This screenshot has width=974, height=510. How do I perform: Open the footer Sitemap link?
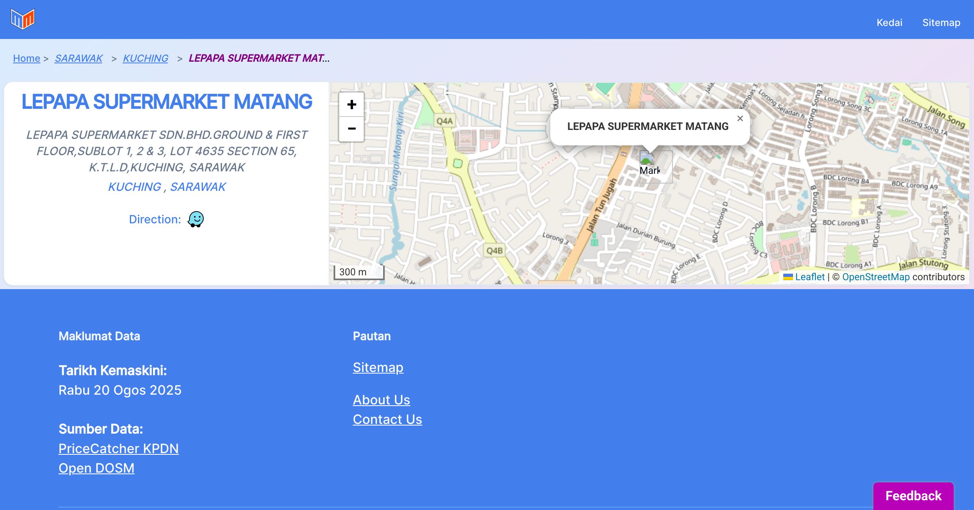coord(378,367)
